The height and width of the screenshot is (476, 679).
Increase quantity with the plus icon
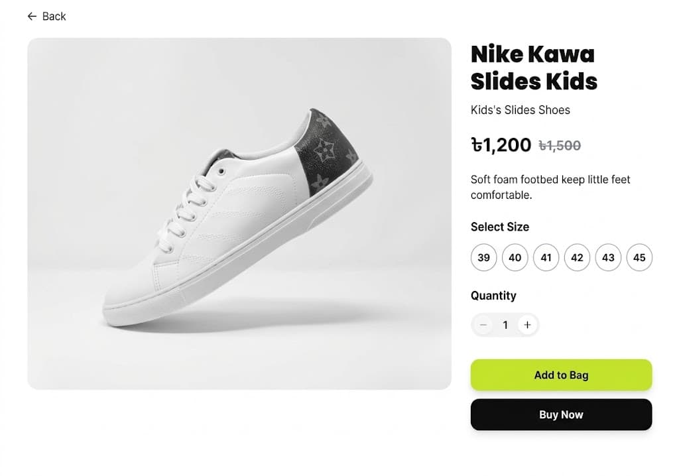[x=527, y=325]
